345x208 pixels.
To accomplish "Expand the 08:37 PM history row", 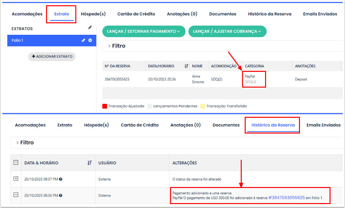I will 15,179.
